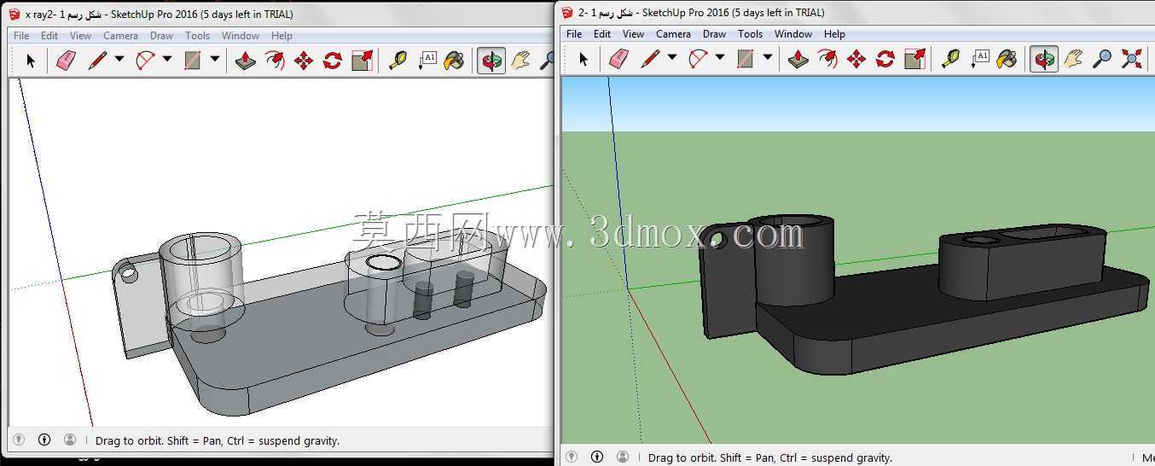The image size is (1155, 466).
Task: Select the Move tool in 2- 1 window
Action: 856,59
